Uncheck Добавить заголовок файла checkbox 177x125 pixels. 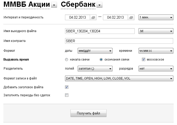[67, 87]
